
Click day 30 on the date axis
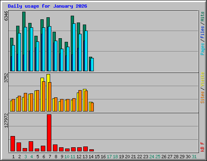188,157
